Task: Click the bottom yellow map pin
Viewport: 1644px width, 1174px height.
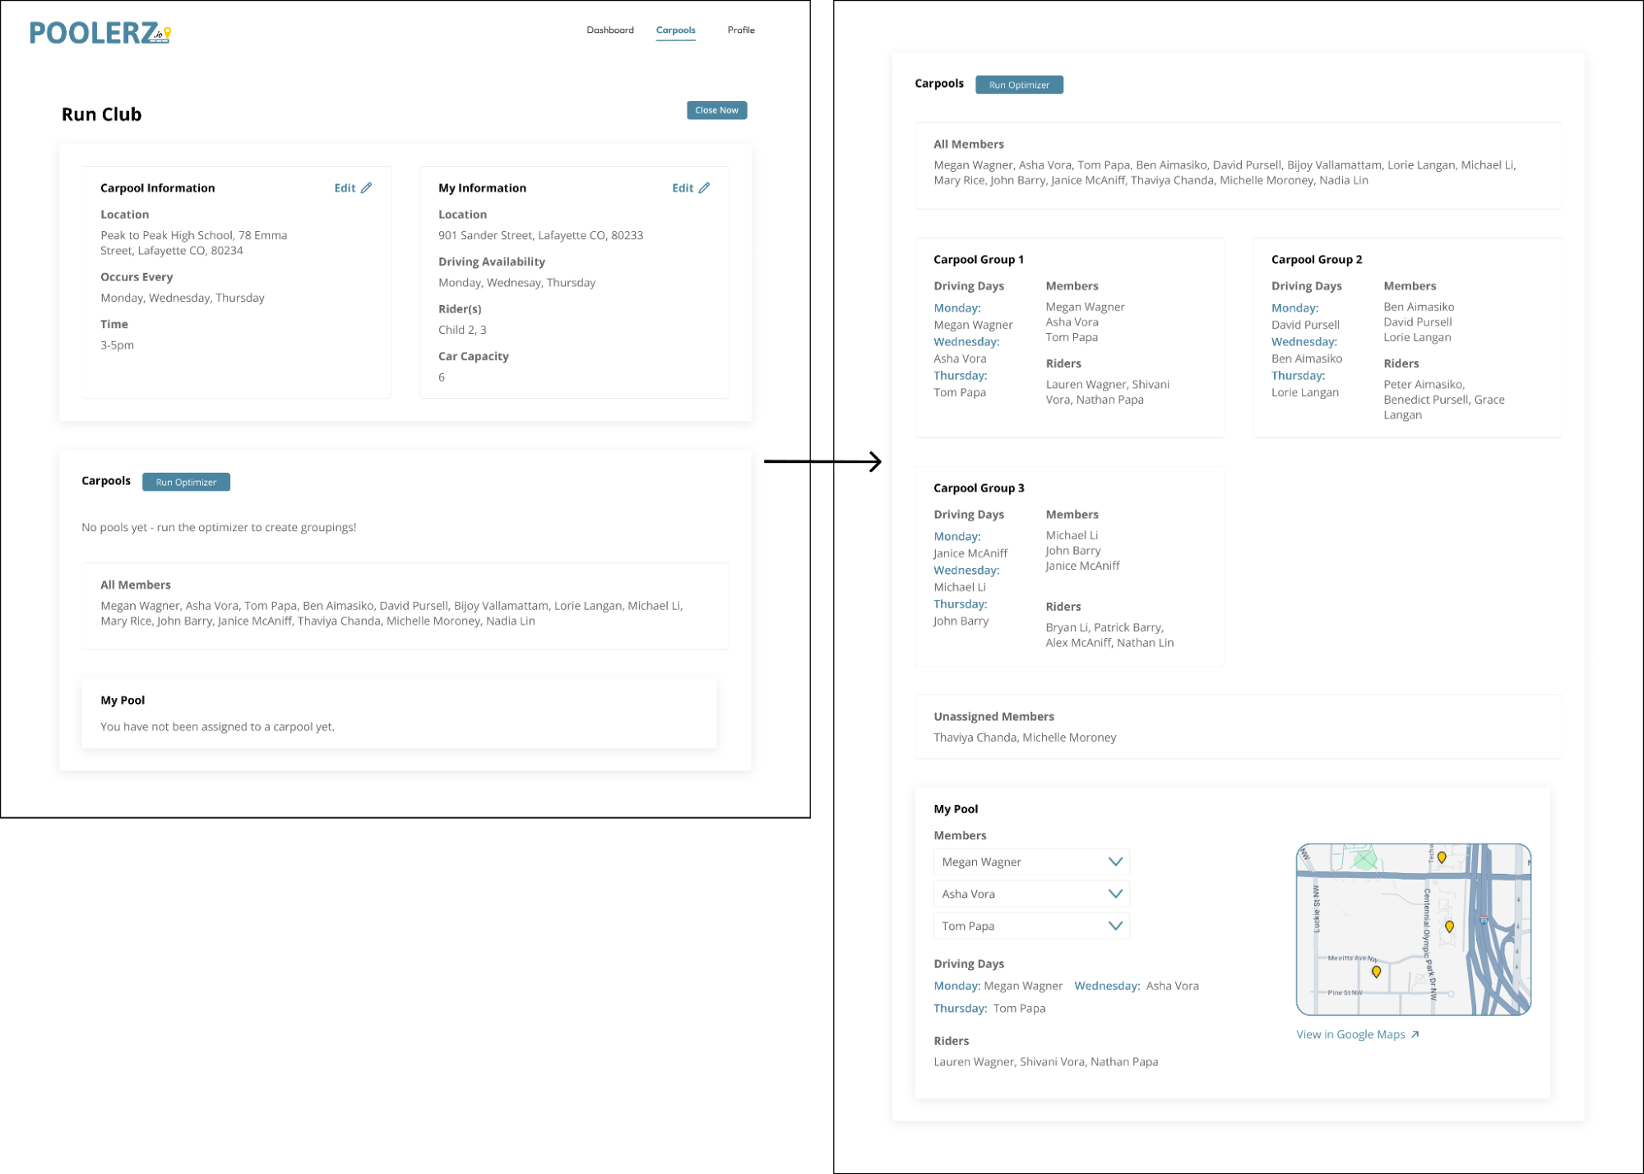Action: coord(1376,972)
